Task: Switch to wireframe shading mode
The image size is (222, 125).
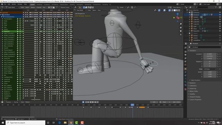Action: [172, 10]
